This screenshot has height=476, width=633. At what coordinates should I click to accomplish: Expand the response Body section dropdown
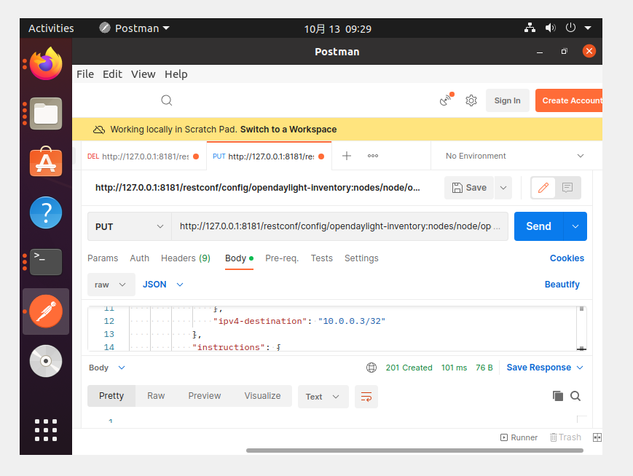(x=107, y=368)
